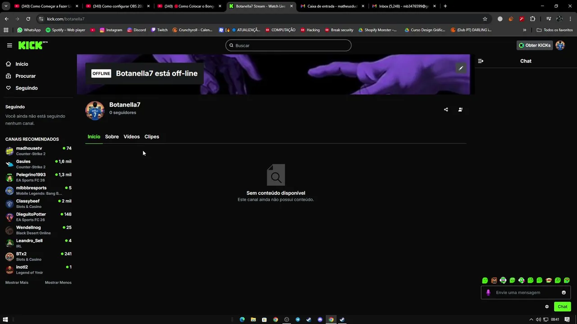Edit the channel banner with pencil icon
Image resolution: width=577 pixels, height=324 pixels.
pyautogui.click(x=461, y=68)
